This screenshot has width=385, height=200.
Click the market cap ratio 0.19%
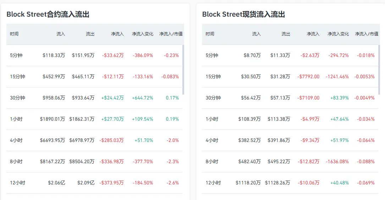click(x=172, y=119)
